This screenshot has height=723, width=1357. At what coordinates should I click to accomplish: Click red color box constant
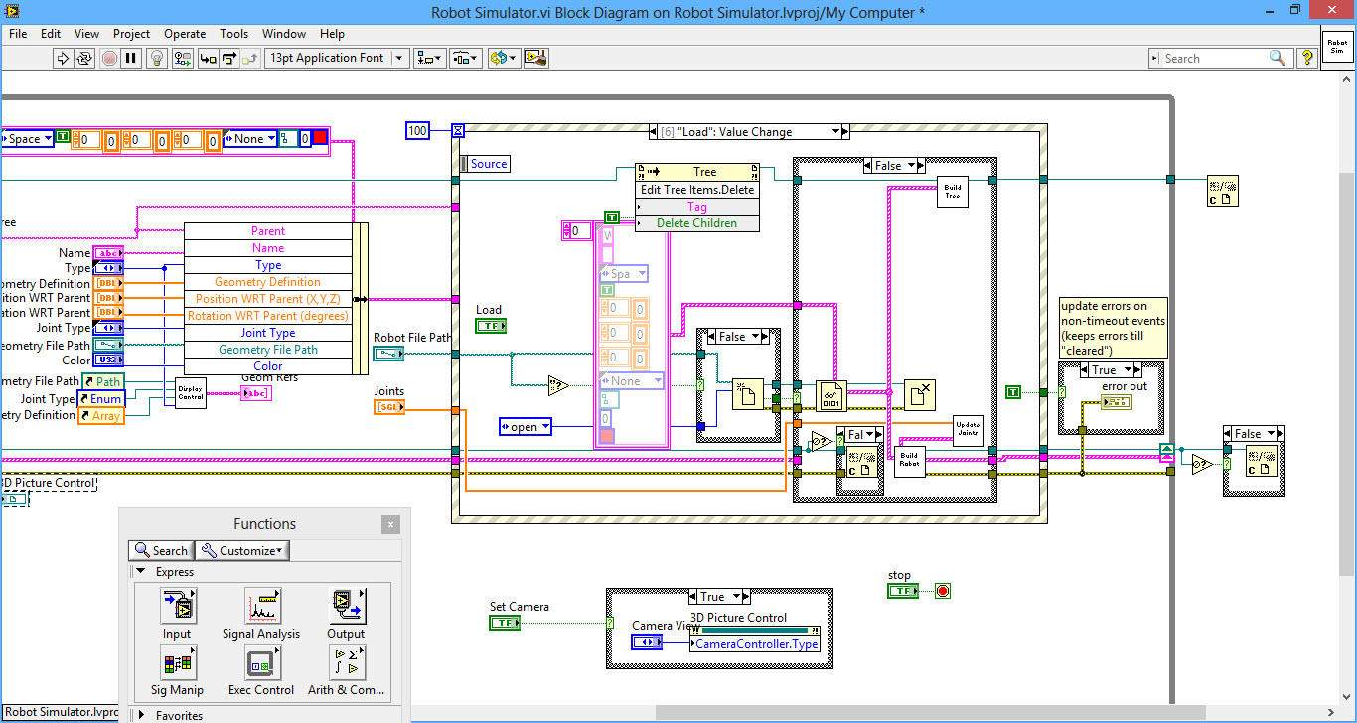(319, 139)
